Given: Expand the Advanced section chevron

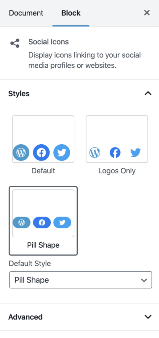Looking at the screenshot, I should coord(148,317).
